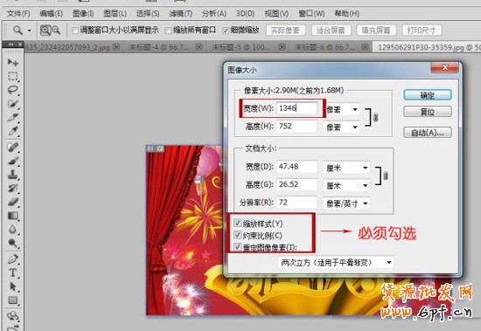The image size is (481, 331).
Task: Select the Blur tool
Action: tap(12, 229)
